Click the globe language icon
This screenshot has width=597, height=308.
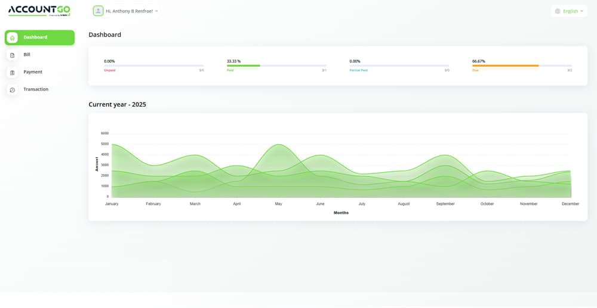pyautogui.click(x=558, y=11)
